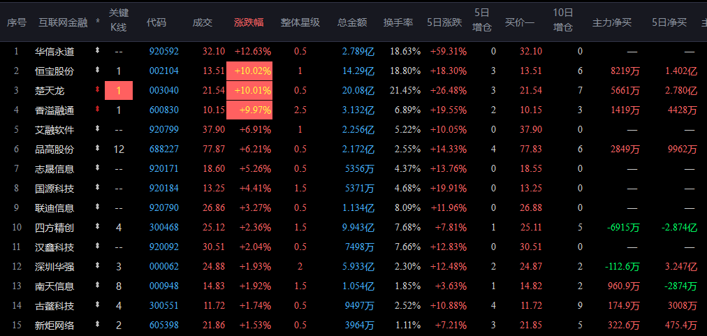
Task: Open stock code 600830
Action: point(164,110)
